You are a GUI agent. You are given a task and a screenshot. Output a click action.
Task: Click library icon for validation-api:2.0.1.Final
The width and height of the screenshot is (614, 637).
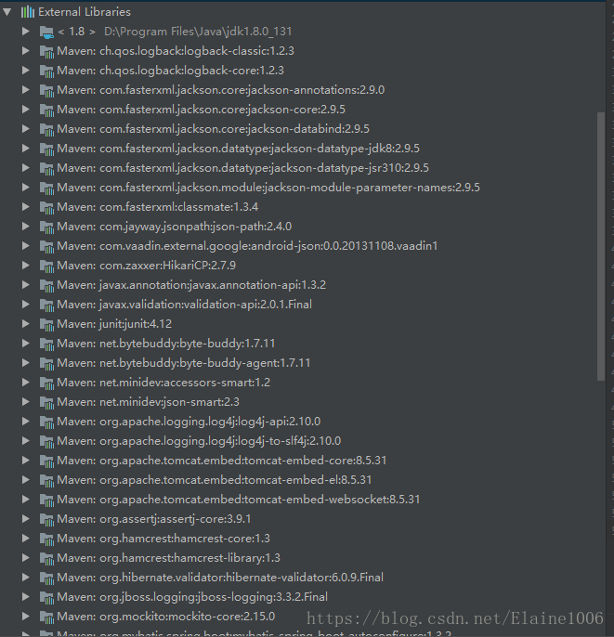pos(46,305)
